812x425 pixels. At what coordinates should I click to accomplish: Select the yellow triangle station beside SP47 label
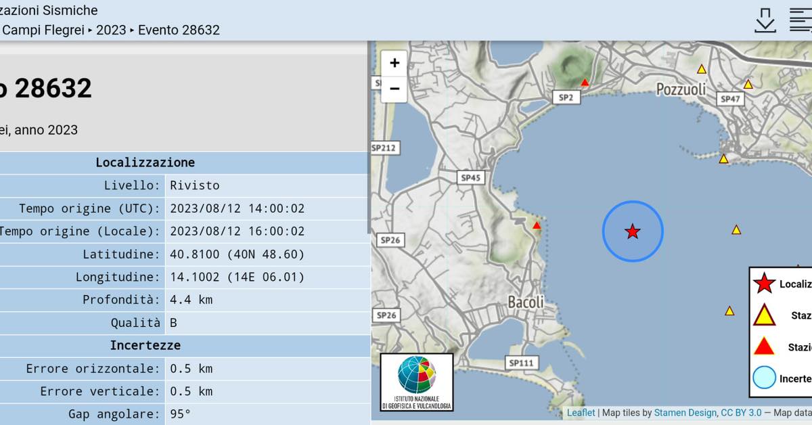pos(748,85)
